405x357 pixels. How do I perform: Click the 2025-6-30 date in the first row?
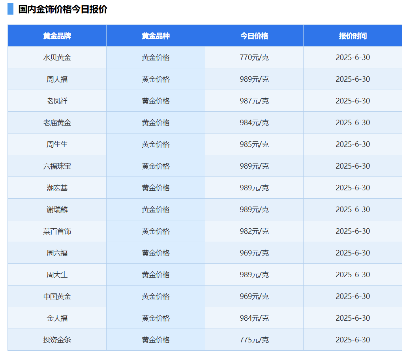(x=352, y=57)
